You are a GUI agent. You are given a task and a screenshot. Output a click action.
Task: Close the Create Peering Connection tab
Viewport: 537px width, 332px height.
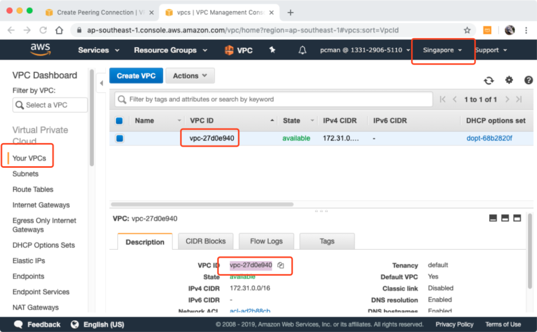coord(152,13)
